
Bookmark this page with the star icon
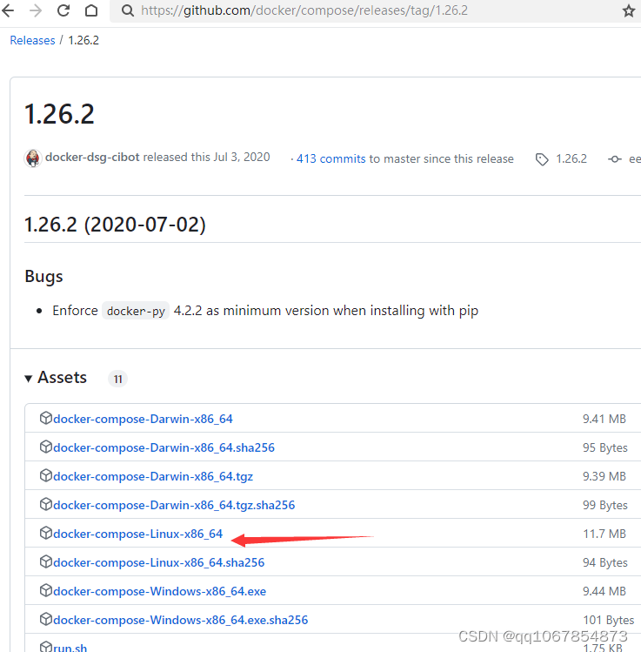629,10
